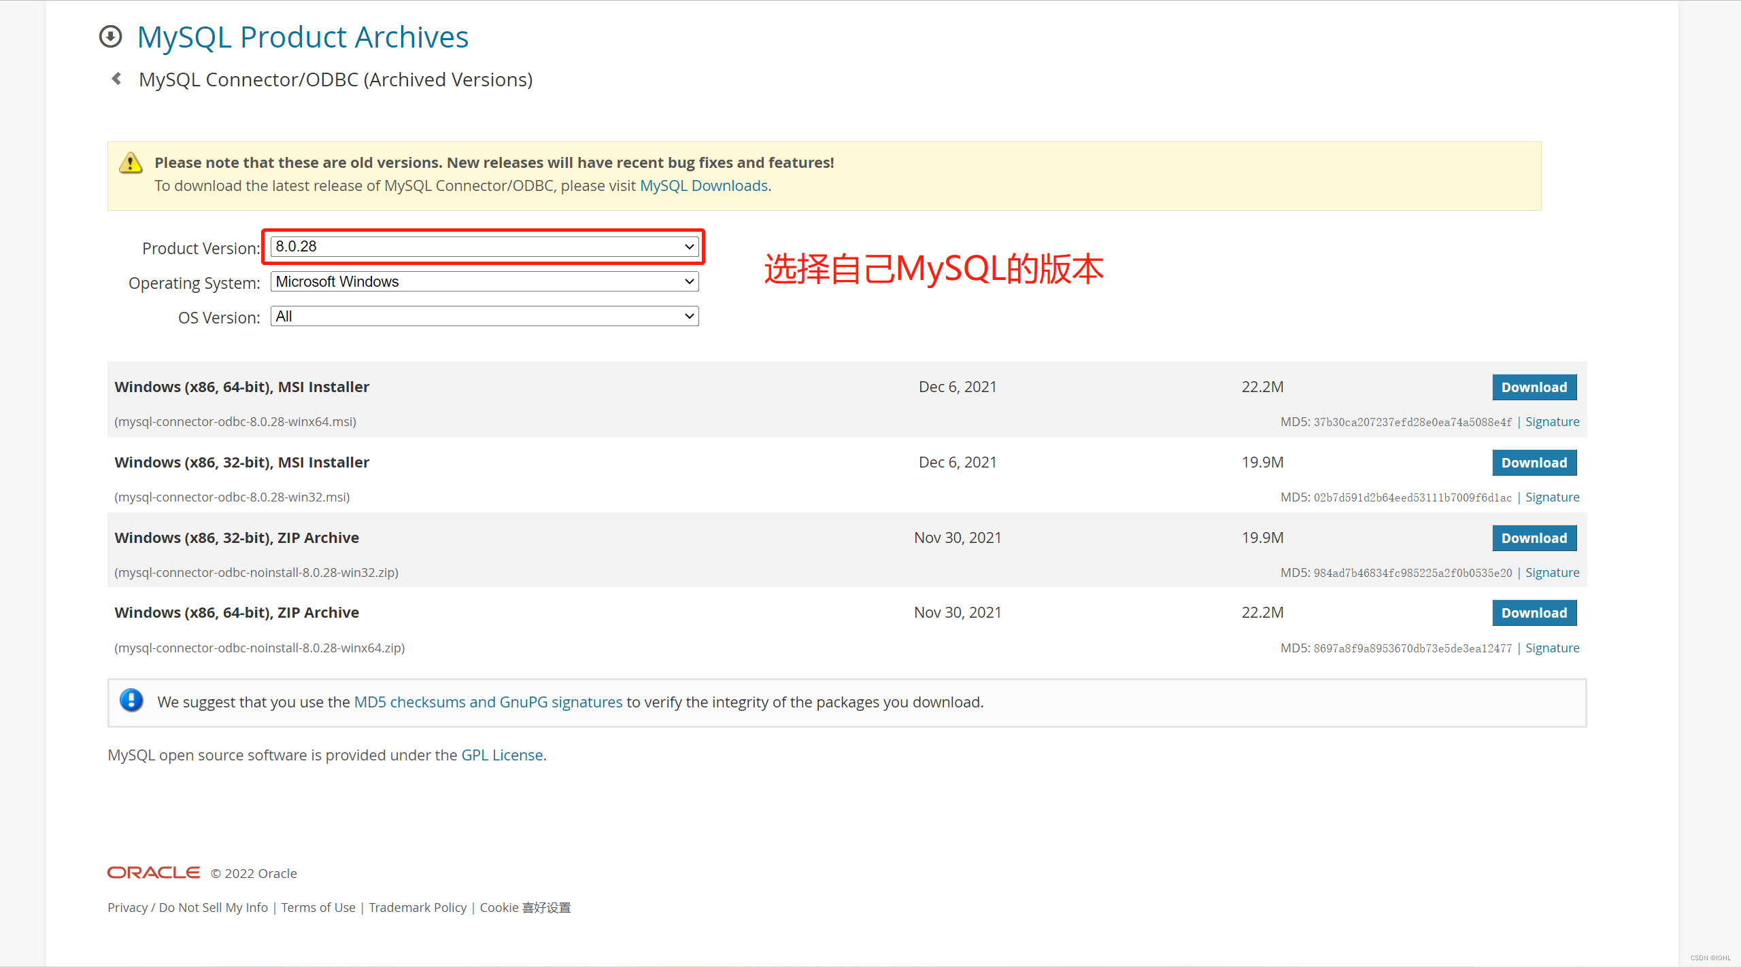Open the Product Version dropdown showing 8.0.28
This screenshot has height=967, width=1741.
[x=484, y=247]
